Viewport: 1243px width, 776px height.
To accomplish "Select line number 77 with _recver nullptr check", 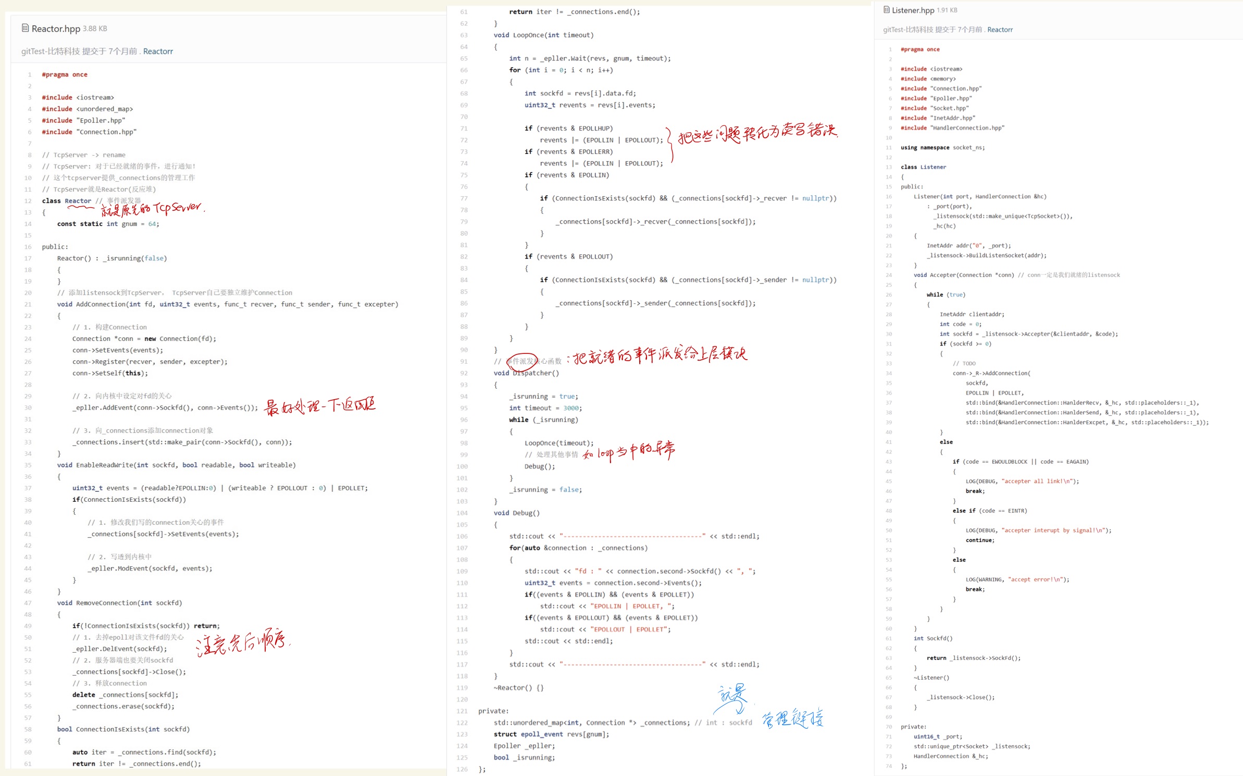I will pyautogui.click(x=464, y=198).
